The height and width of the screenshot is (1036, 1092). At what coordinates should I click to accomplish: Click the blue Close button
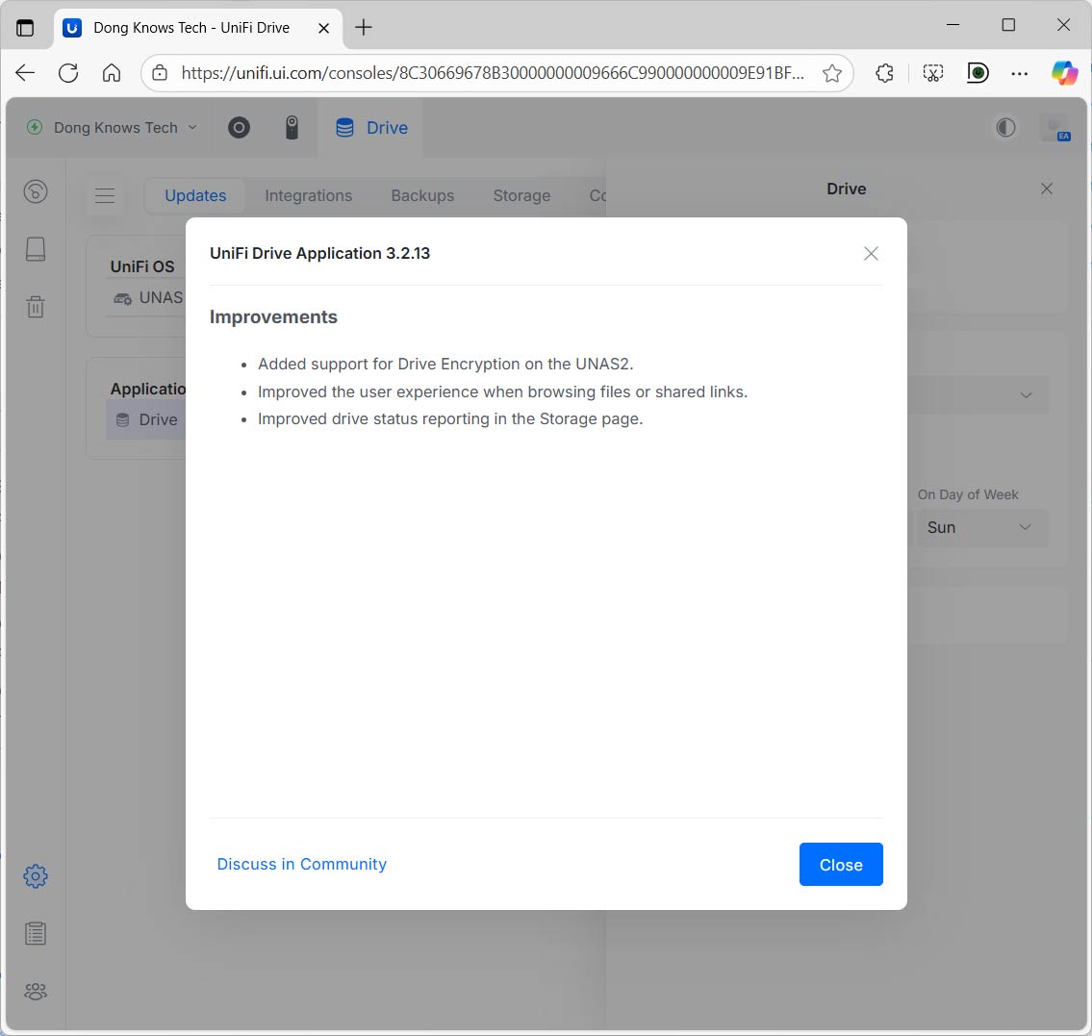coord(840,865)
